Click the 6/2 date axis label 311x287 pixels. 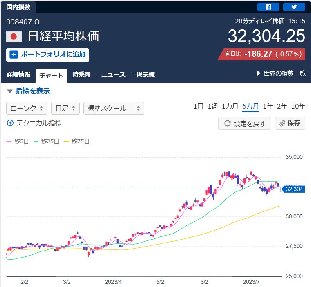[x=205, y=282]
